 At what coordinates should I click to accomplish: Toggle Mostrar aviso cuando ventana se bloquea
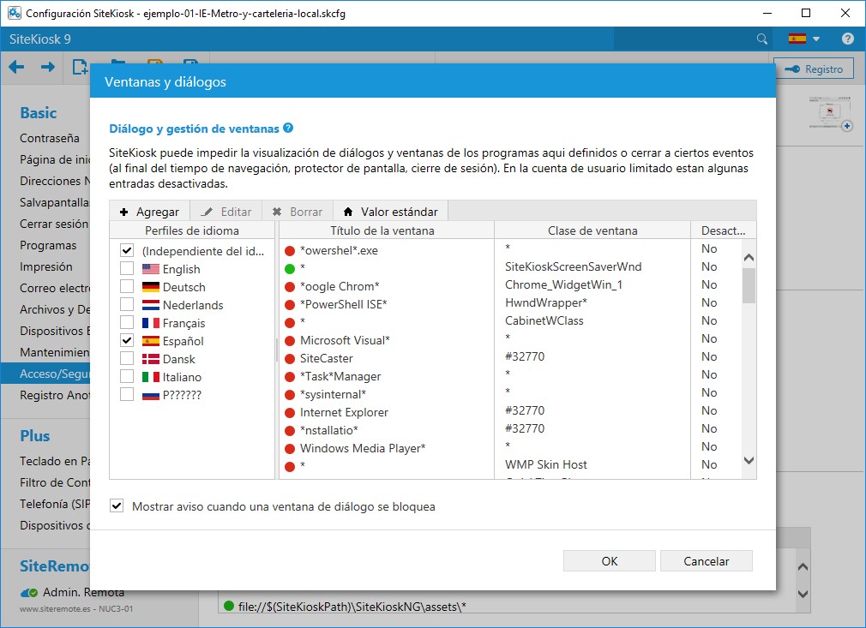tap(117, 506)
